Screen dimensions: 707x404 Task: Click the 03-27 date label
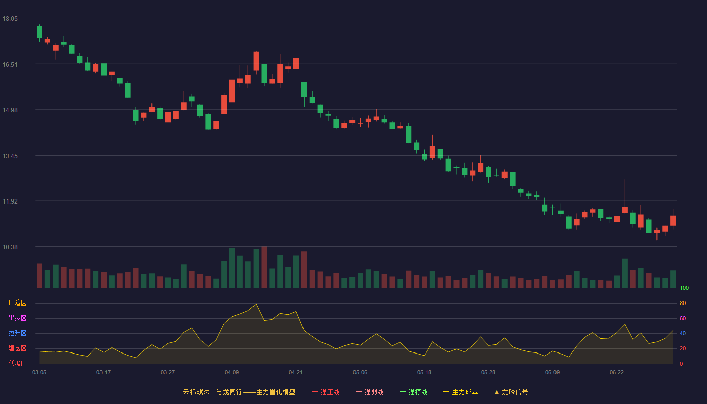[x=168, y=372]
